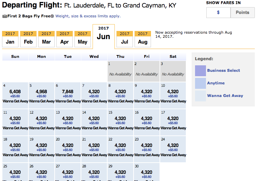The image size is (262, 181).
Task: Open the Business Select legend link
Action: pyautogui.click(x=223, y=70)
